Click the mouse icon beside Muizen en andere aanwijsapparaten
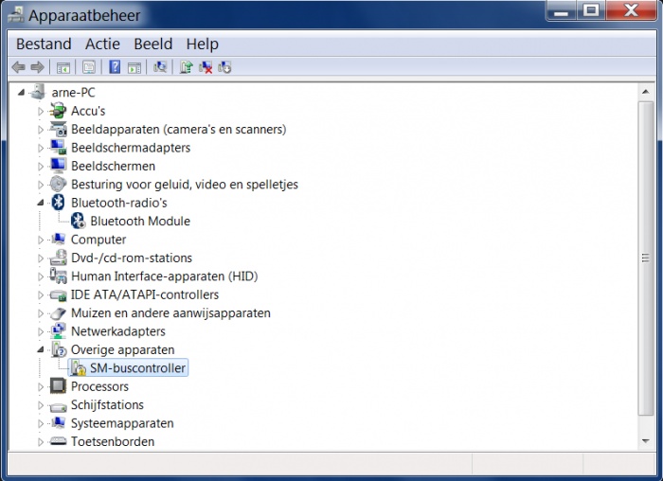The width and height of the screenshot is (663, 481). pos(58,312)
